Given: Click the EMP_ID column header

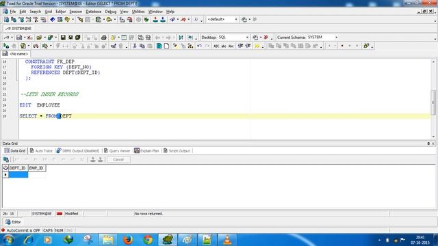Looking at the screenshot, I should [x=36, y=168].
